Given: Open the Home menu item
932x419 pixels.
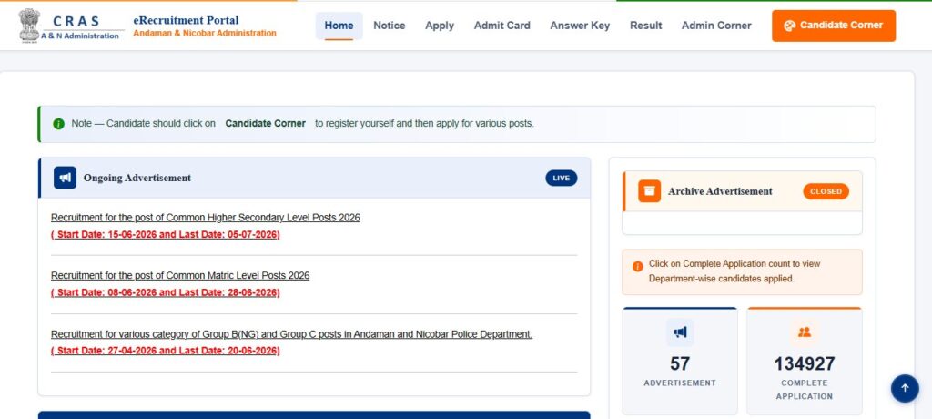Looking at the screenshot, I should (339, 26).
